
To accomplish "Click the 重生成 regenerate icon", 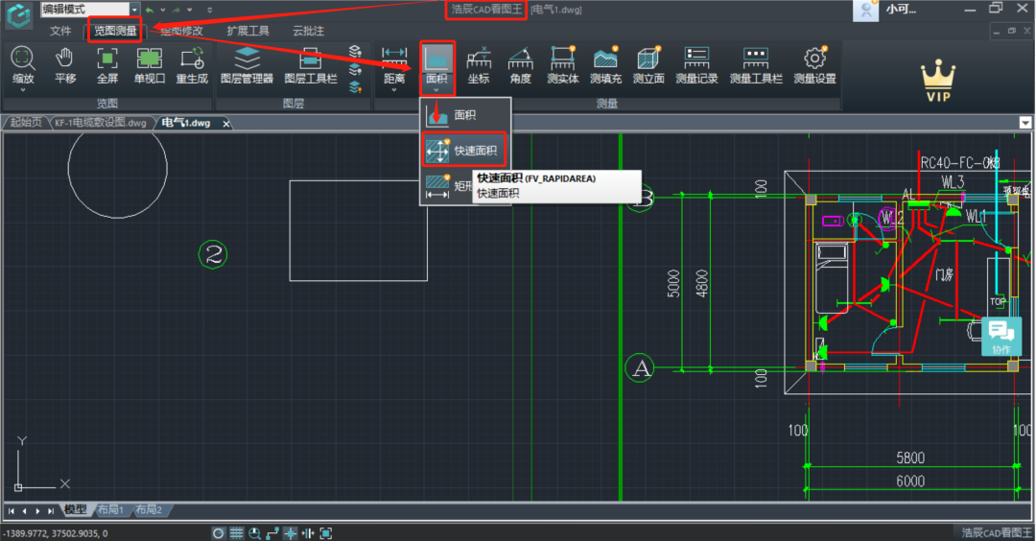I will click(192, 63).
